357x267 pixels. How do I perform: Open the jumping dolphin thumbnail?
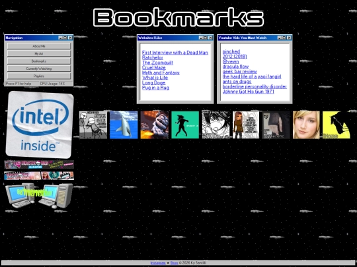[124, 125]
